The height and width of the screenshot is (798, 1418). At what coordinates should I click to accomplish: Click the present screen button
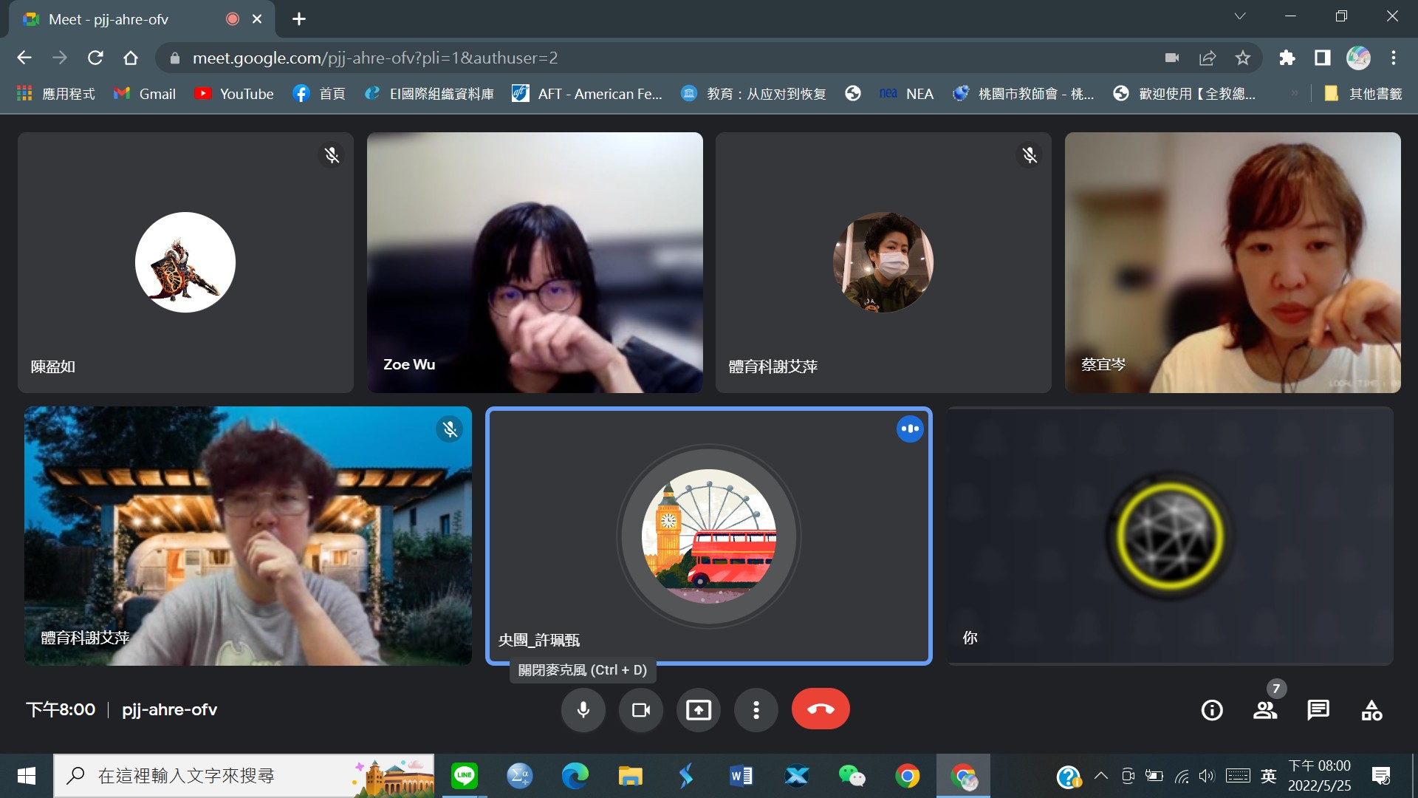point(698,710)
